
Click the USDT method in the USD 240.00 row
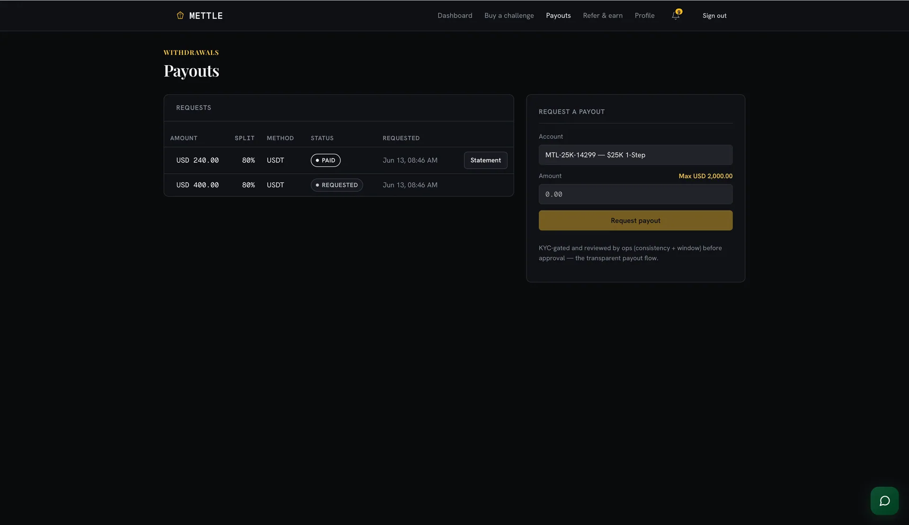pos(275,160)
